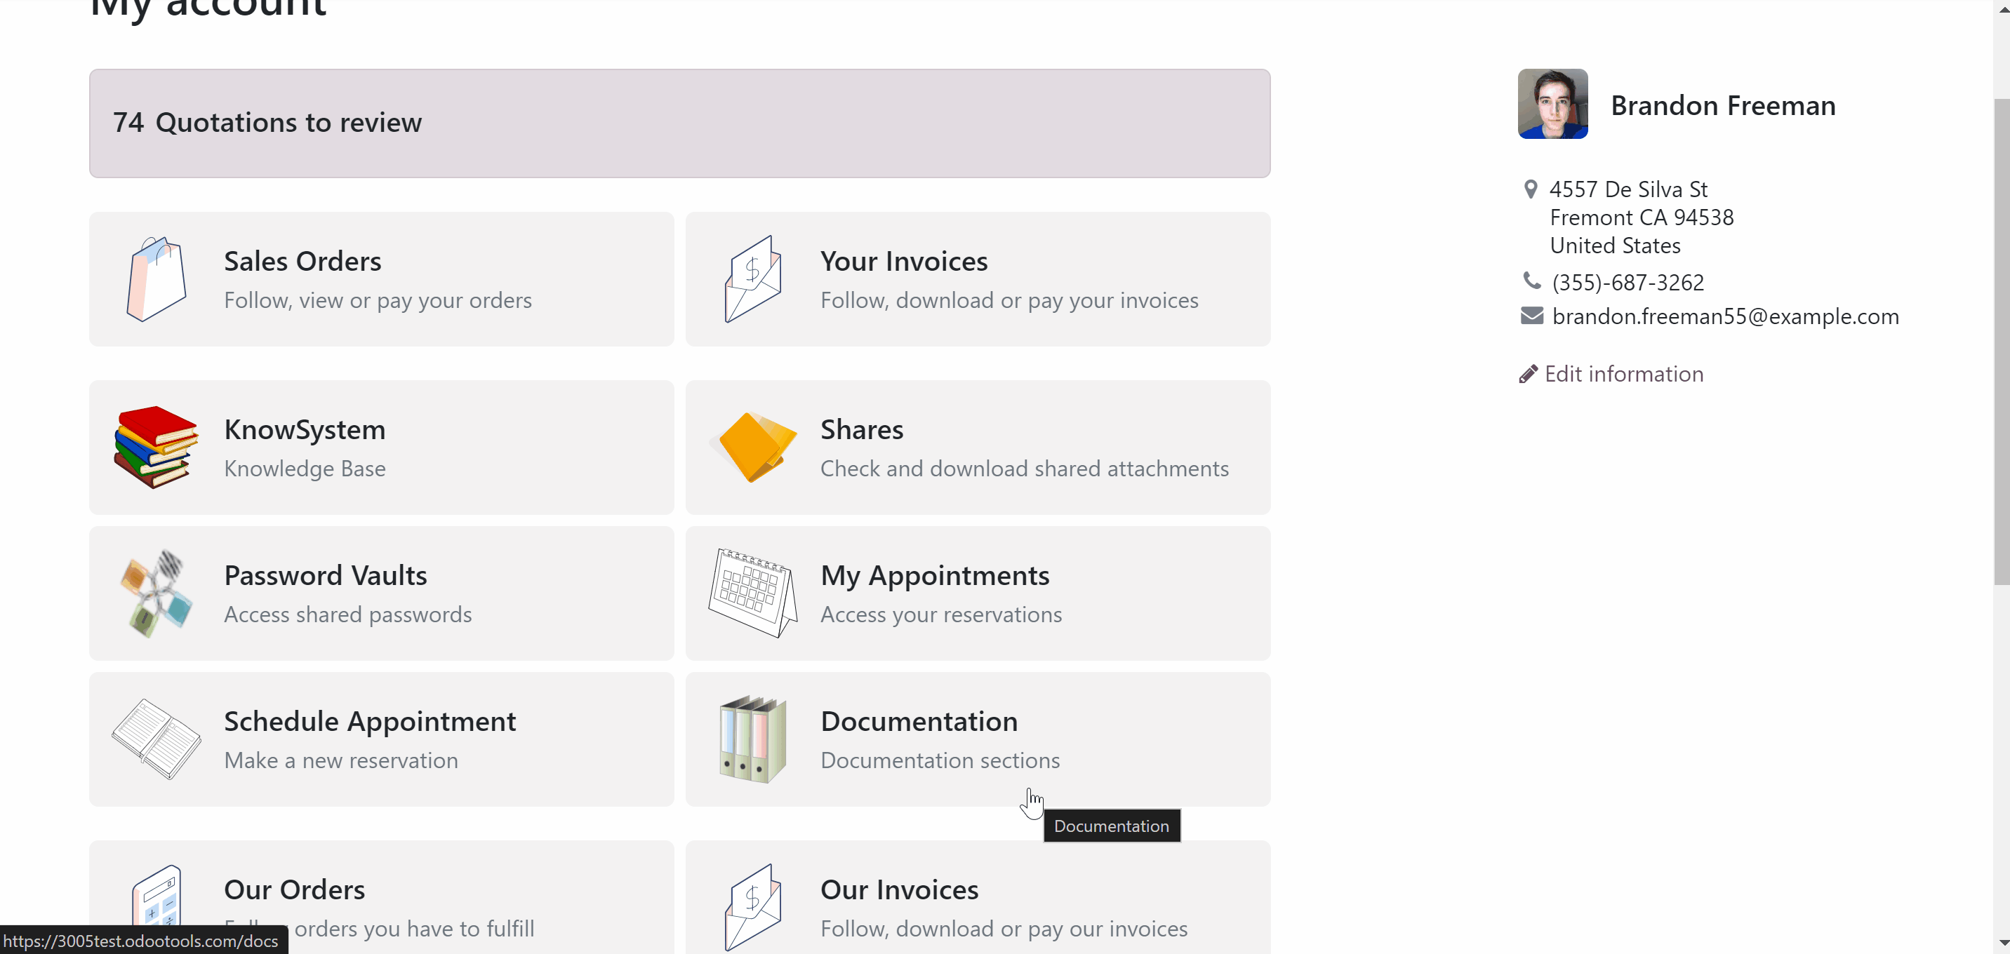Click the Our Invoices envelope icon
The width and height of the screenshot is (2010, 954).
coord(753,907)
